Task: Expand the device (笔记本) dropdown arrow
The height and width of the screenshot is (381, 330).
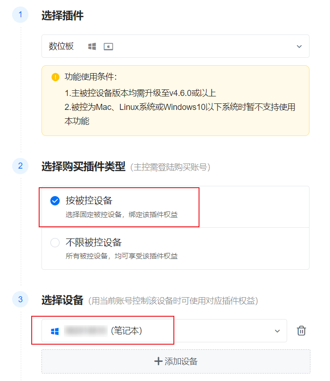Action: click(277, 331)
